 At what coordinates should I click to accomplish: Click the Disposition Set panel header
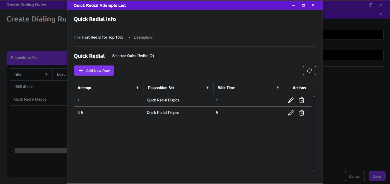[37, 58]
